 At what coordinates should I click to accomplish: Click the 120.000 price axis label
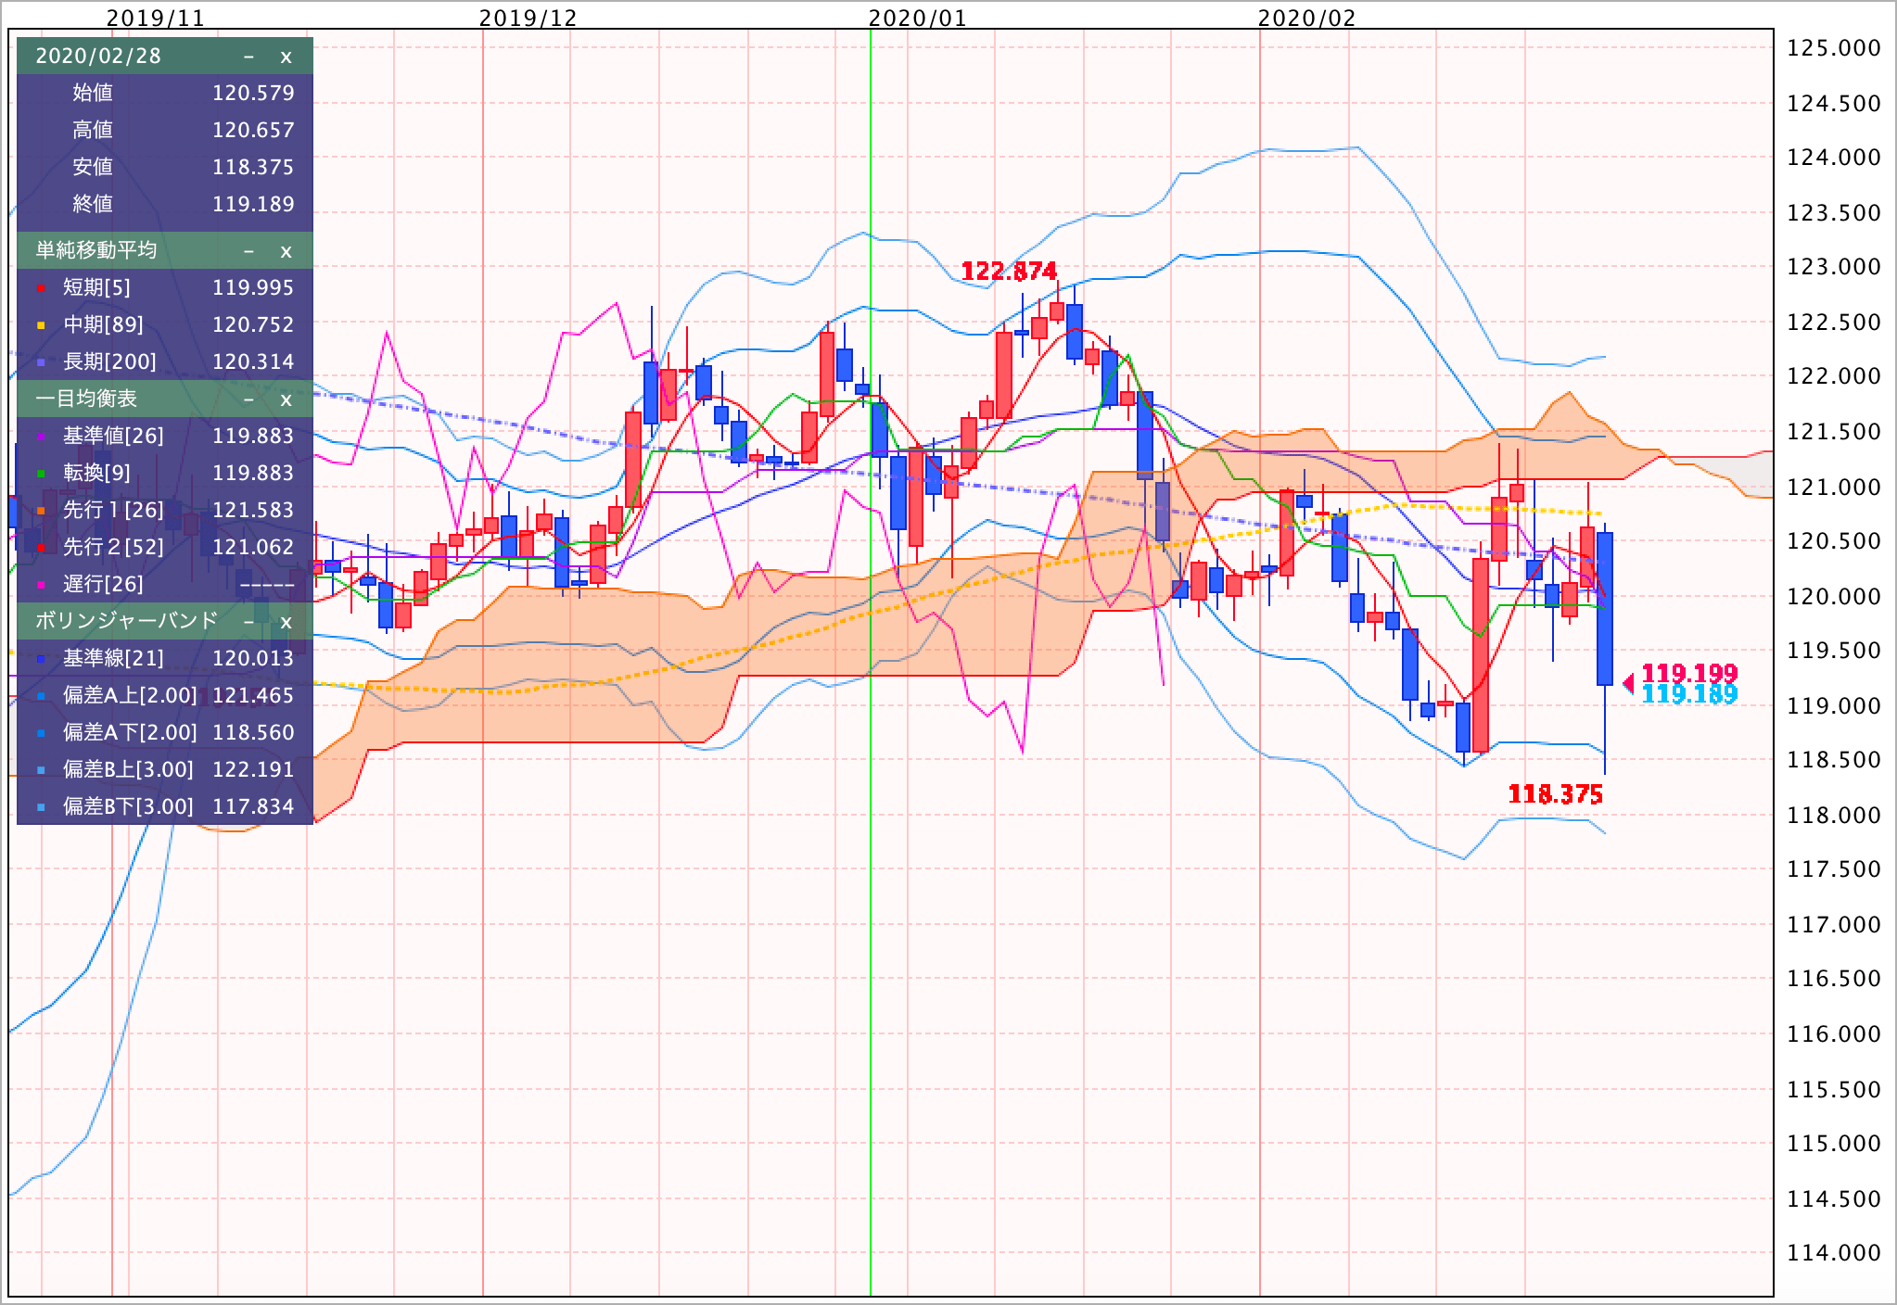pos(1834,596)
